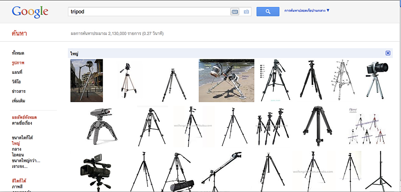Open the colored tripods collage thumbnail
Image resolution: width=401 pixels, height=192 pixels.
367,126
